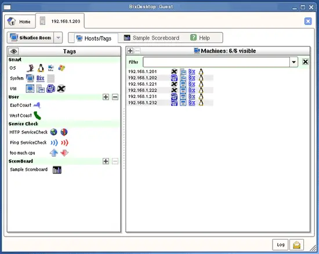Click the screen icon on 192.168.1.231 row

click(x=183, y=96)
